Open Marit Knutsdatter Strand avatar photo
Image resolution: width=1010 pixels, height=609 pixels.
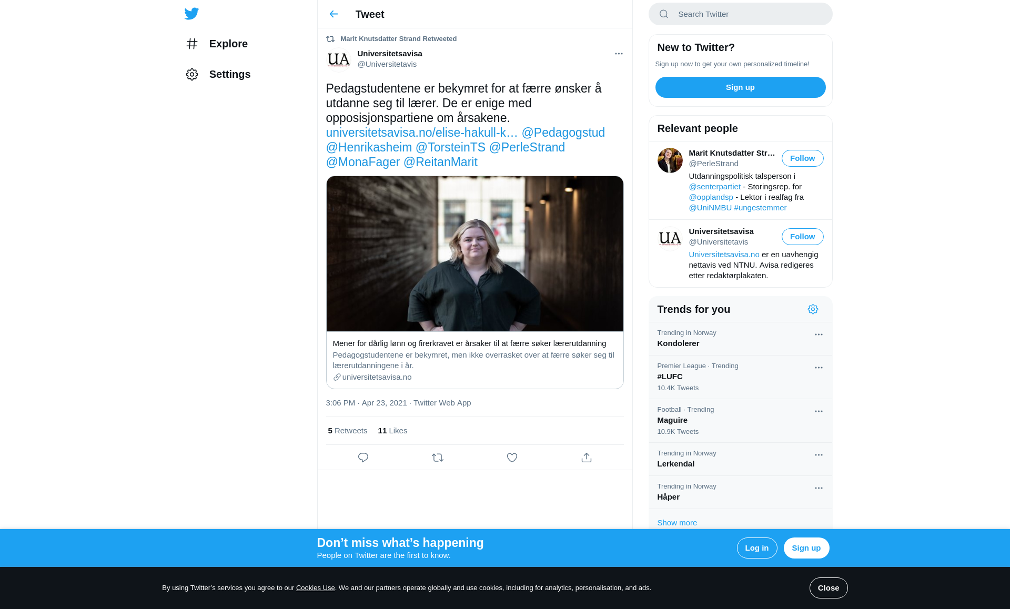click(670, 160)
